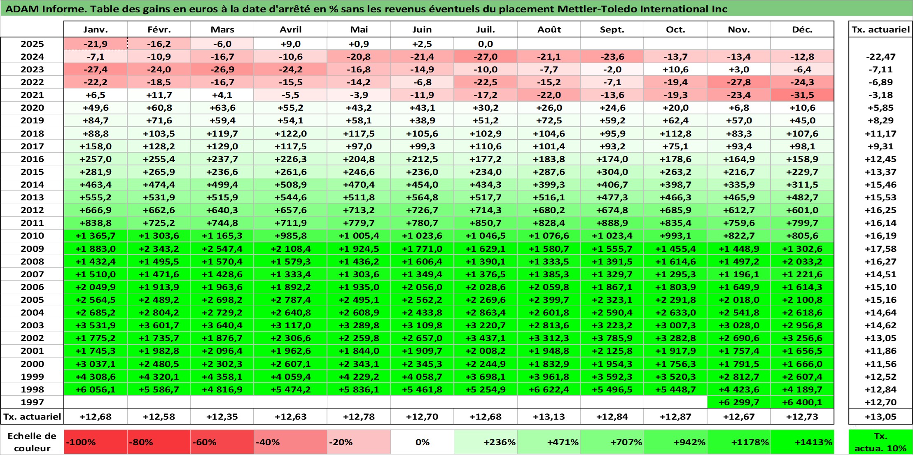Click the Echelle de couleur label

point(32,442)
